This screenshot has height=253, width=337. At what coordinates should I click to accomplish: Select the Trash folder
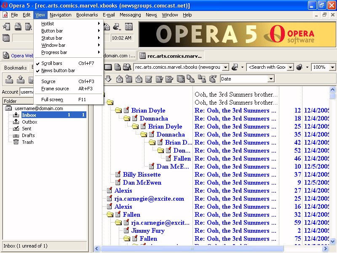[x=28, y=142]
